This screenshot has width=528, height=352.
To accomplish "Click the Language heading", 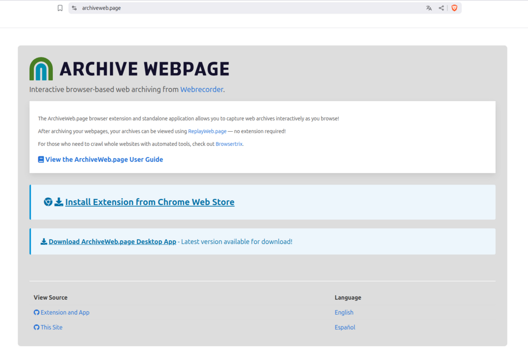I will [348, 298].
